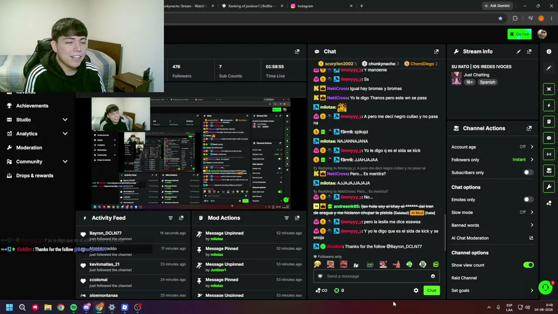This screenshot has height=314, width=558.
Task: Click the Go live button
Action: (x=519, y=34)
